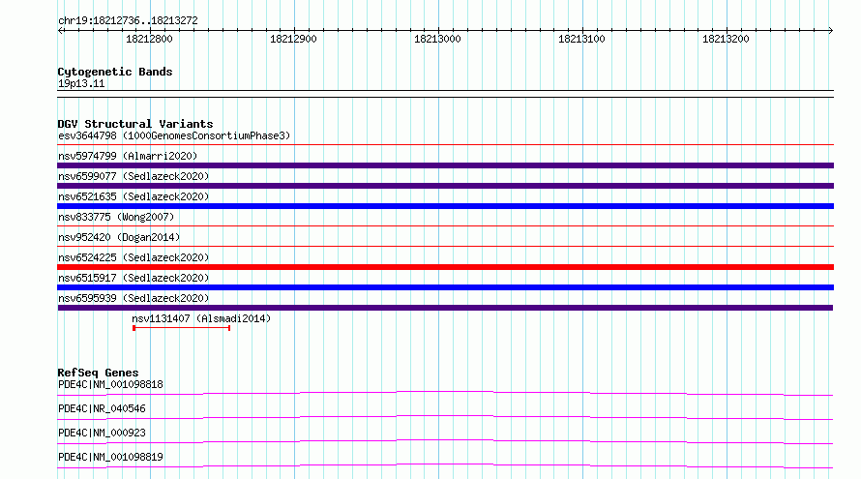
Task: Open variant nsv6524225 (Sedlazeck2020) label
Action: click(134, 257)
